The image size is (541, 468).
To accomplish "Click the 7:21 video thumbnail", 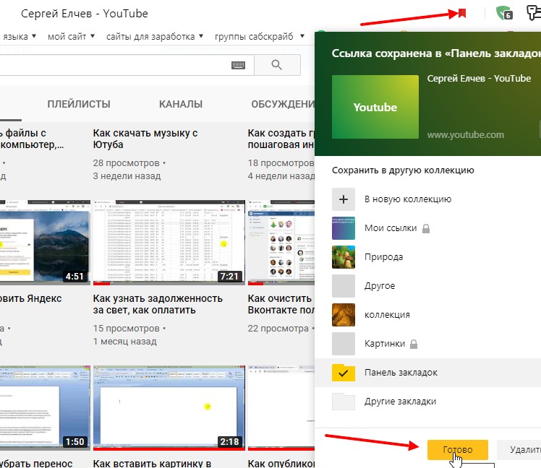I will click(169, 243).
